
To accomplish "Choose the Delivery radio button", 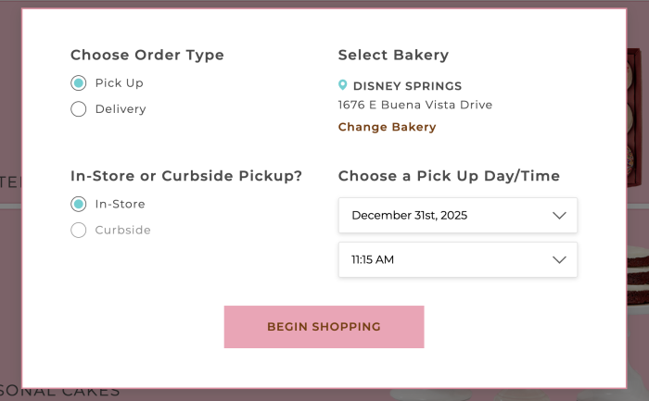I will click(x=79, y=109).
